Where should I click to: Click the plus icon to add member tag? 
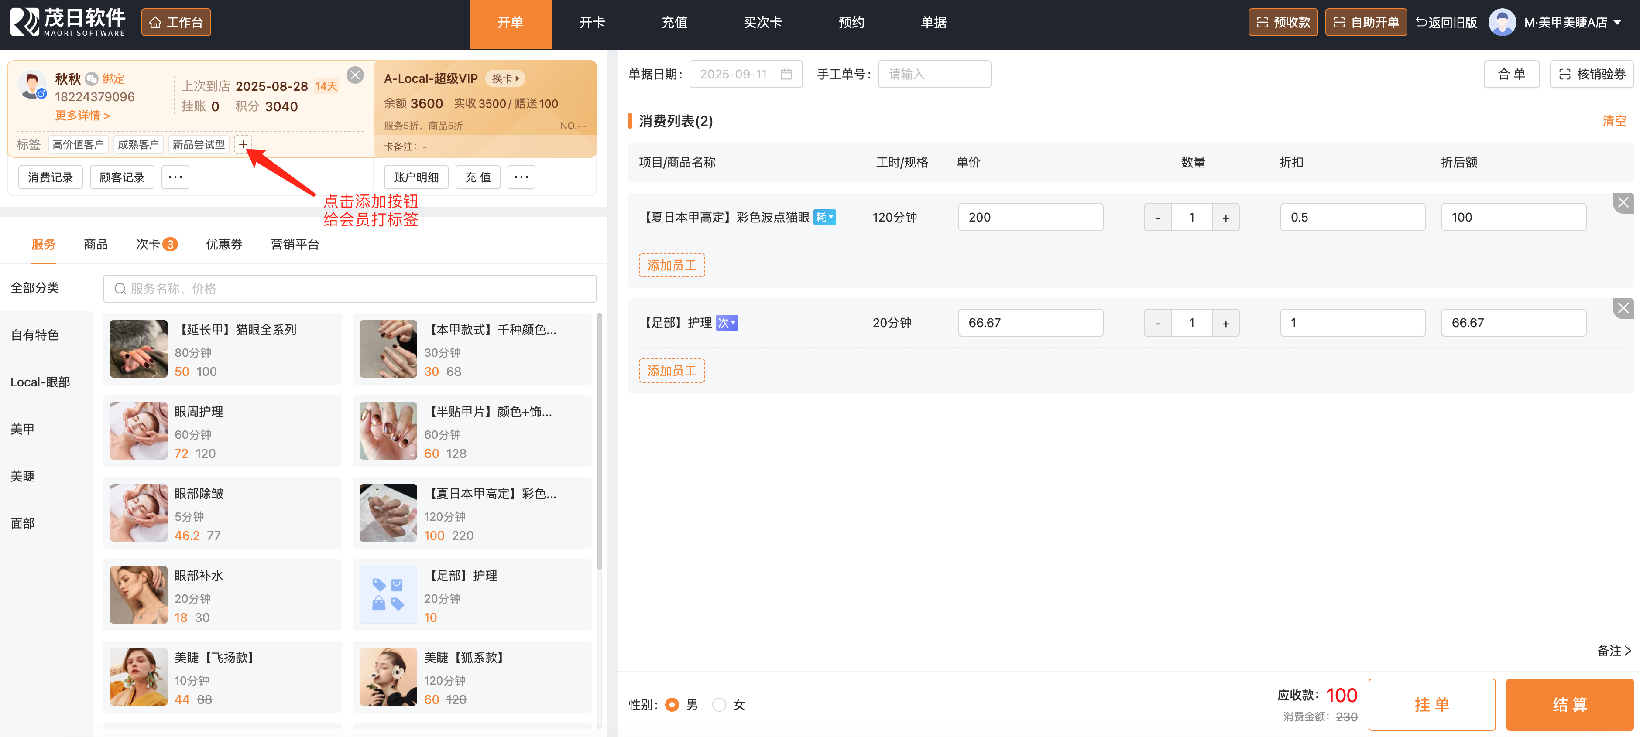point(243,144)
